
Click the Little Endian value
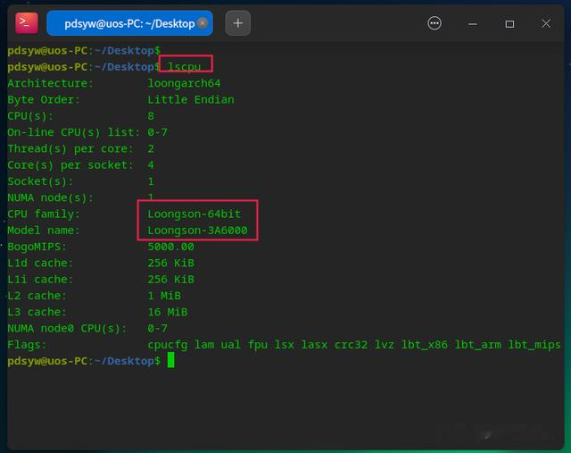[191, 99]
